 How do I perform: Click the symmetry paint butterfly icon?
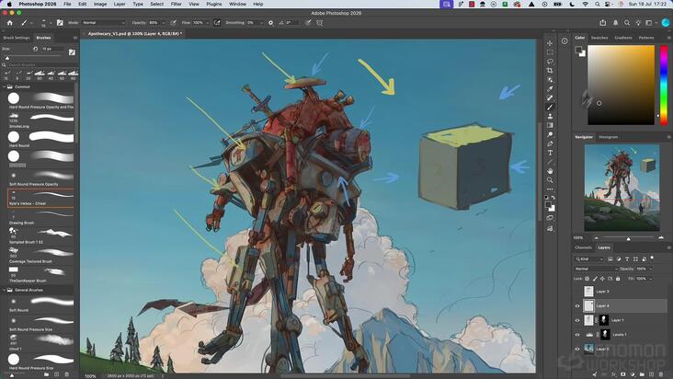coord(320,23)
